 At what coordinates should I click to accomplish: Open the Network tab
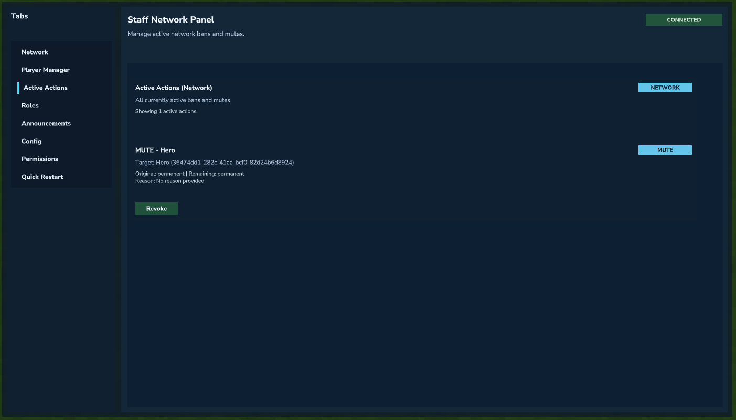pyautogui.click(x=35, y=52)
